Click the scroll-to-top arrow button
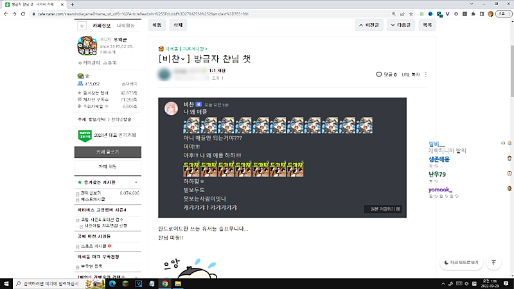Viewport: 514px width, 289px height. point(493,263)
